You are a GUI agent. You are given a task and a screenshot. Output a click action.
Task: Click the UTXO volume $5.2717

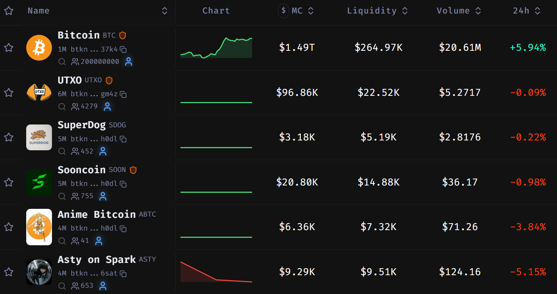point(460,93)
